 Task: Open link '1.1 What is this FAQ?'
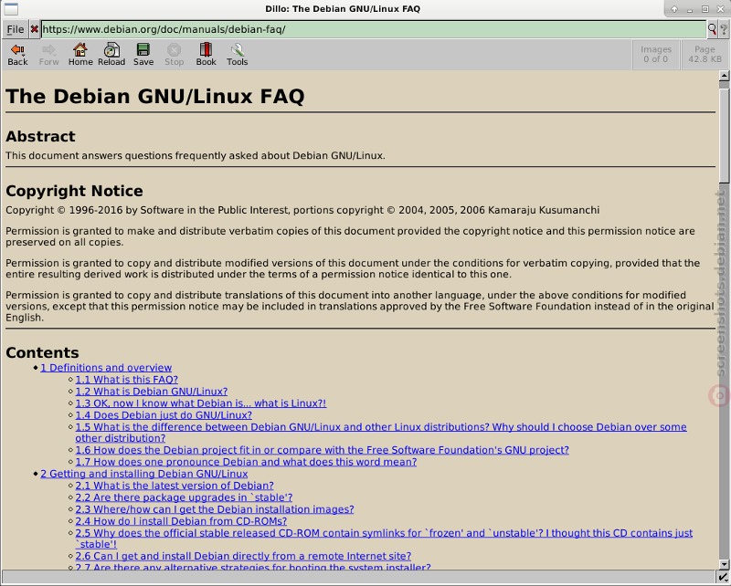coord(127,380)
